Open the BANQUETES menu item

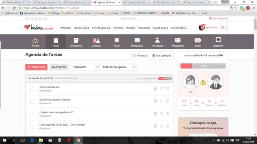(x=82, y=28)
